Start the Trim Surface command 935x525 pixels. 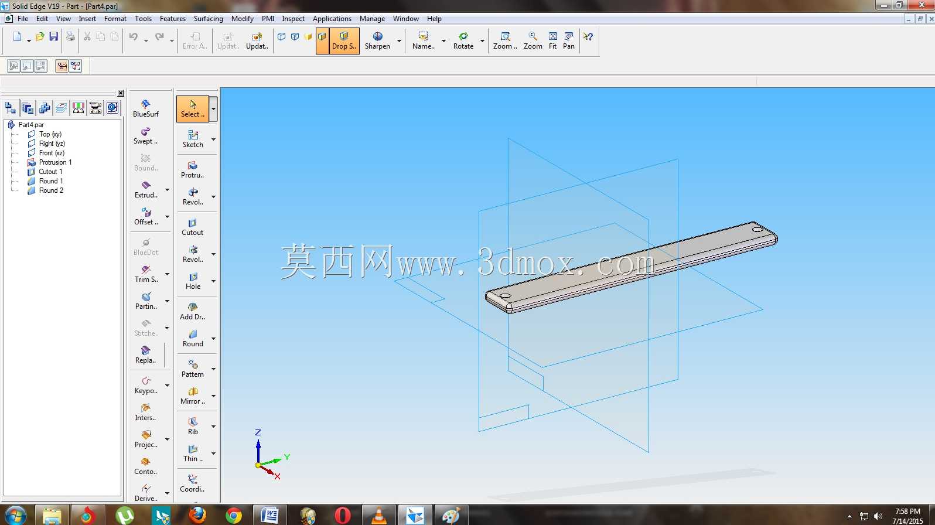pyautogui.click(x=146, y=274)
